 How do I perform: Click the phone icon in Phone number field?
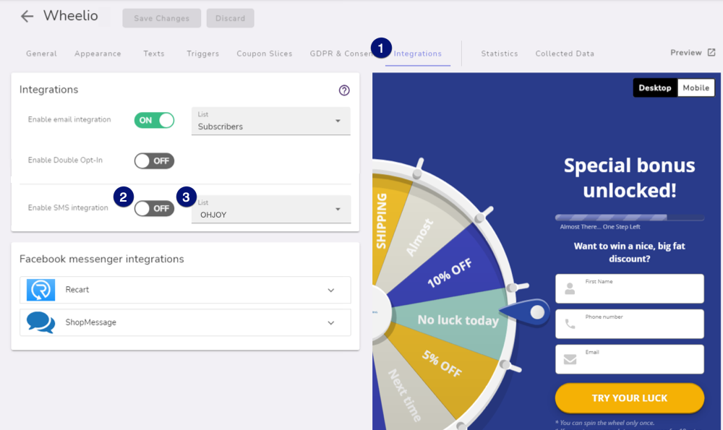pyautogui.click(x=570, y=324)
